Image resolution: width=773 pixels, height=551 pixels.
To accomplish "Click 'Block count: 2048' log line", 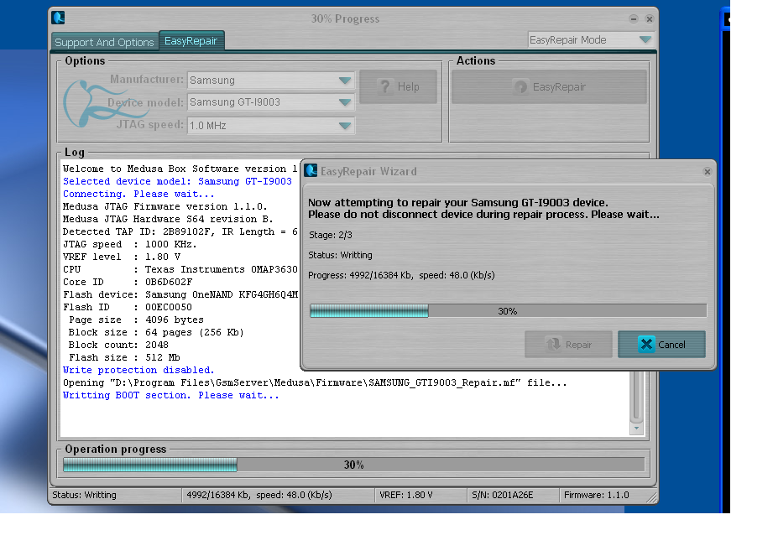I will coord(118,345).
